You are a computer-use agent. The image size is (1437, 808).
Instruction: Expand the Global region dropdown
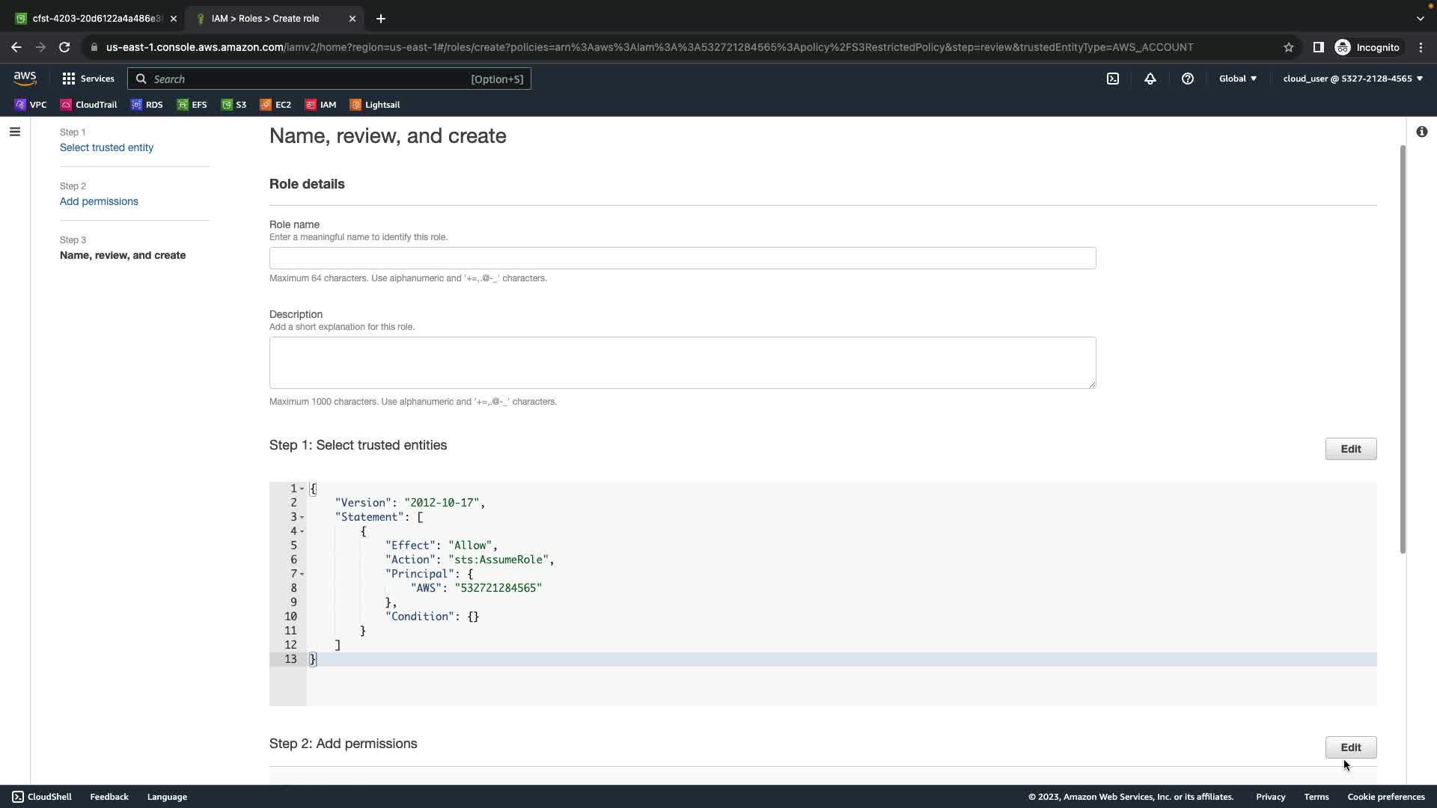click(x=1238, y=79)
